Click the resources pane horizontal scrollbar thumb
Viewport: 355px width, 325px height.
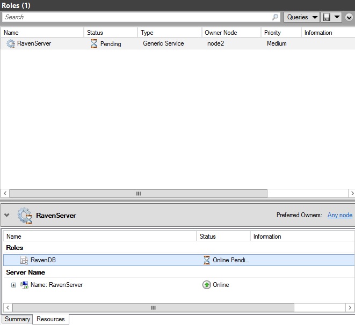click(x=153, y=308)
